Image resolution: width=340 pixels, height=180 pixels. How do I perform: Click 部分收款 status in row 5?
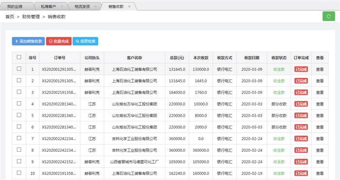279,115
